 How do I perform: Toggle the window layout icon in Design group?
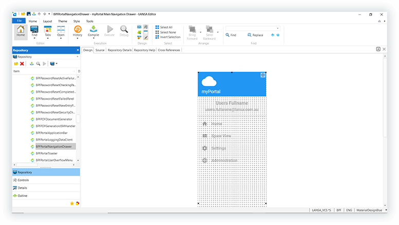[146, 32]
